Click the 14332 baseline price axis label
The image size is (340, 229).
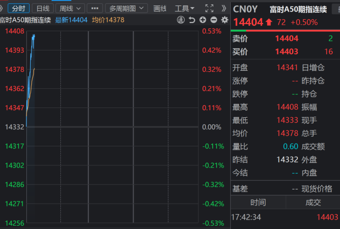[x=14, y=127]
